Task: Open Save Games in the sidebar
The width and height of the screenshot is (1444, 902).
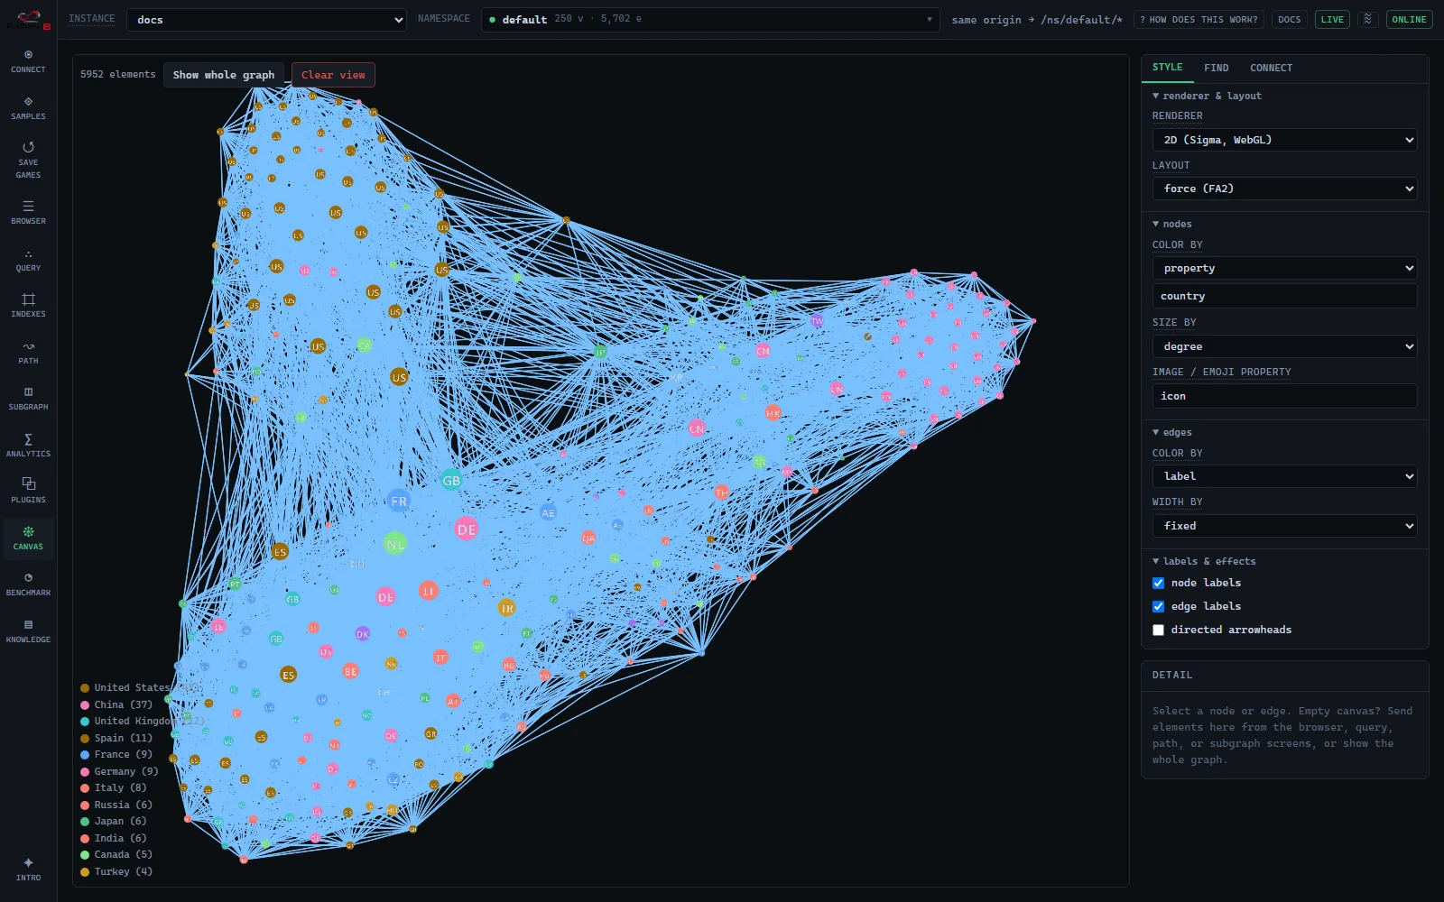Action: point(28,160)
